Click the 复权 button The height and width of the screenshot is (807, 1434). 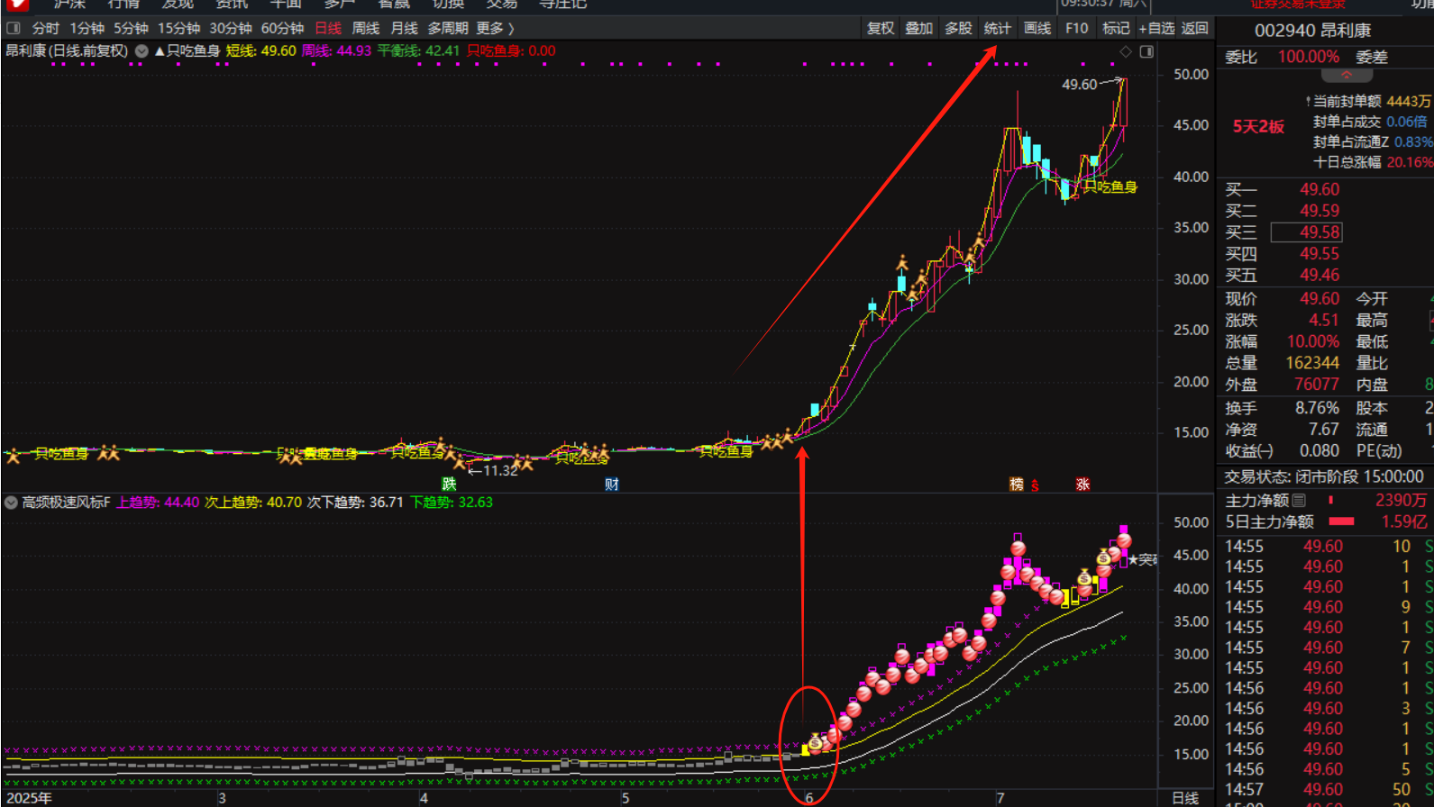pyautogui.click(x=880, y=28)
